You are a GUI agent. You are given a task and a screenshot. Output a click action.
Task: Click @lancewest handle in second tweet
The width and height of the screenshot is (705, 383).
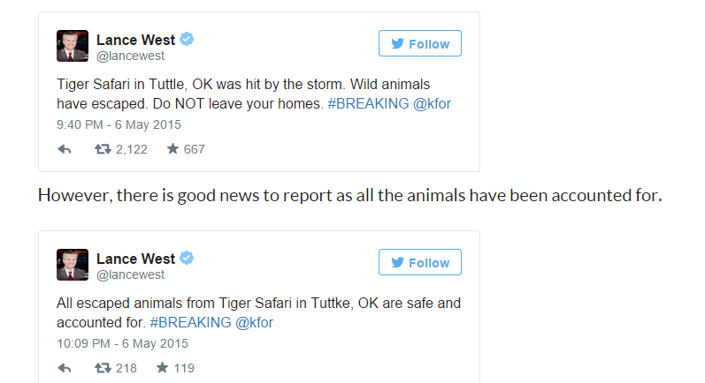point(130,274)
